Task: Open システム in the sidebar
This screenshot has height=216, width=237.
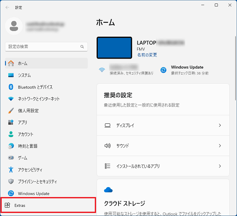Action: tap(47, 75)
